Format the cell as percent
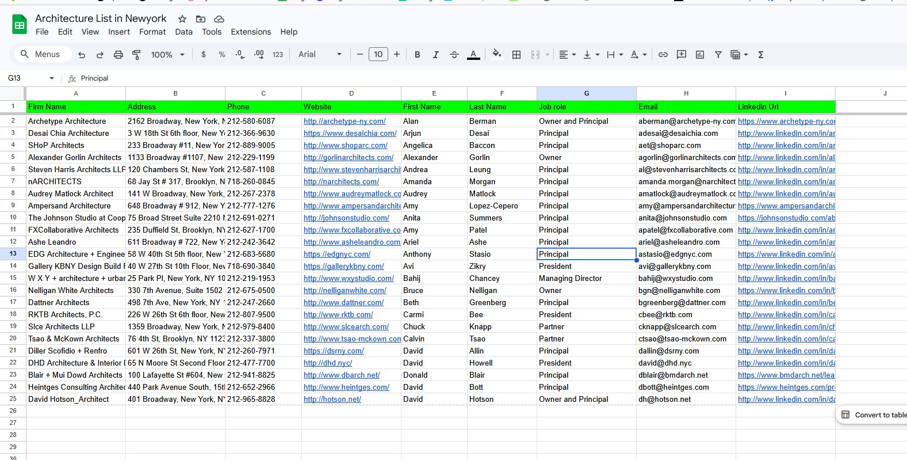The height and width of the screenshot is (460, 907). click(x=222, y=55)
